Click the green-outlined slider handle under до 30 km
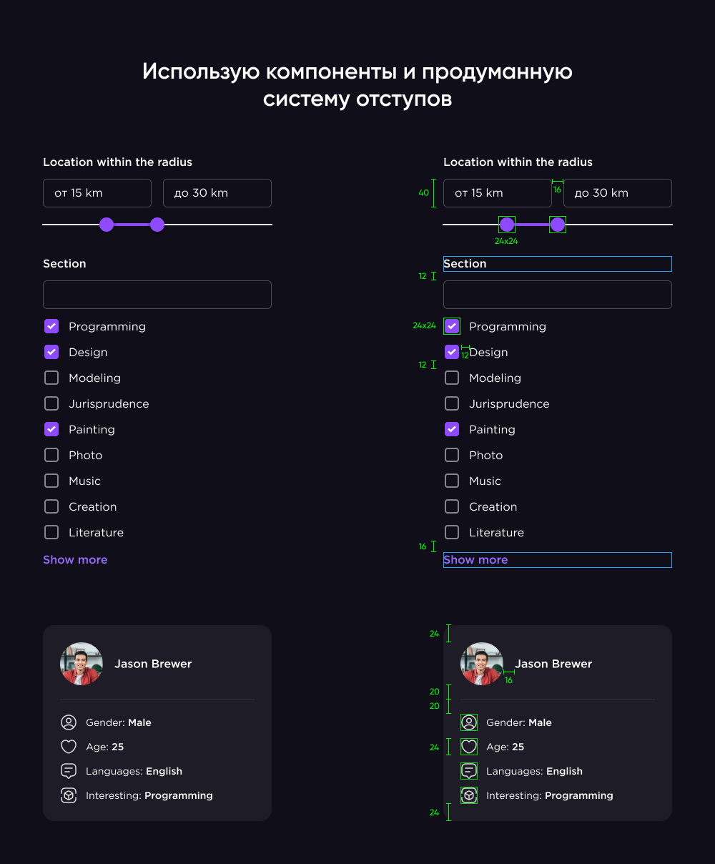Viewport: 715px width, 864px height. [x=558, y=225]
